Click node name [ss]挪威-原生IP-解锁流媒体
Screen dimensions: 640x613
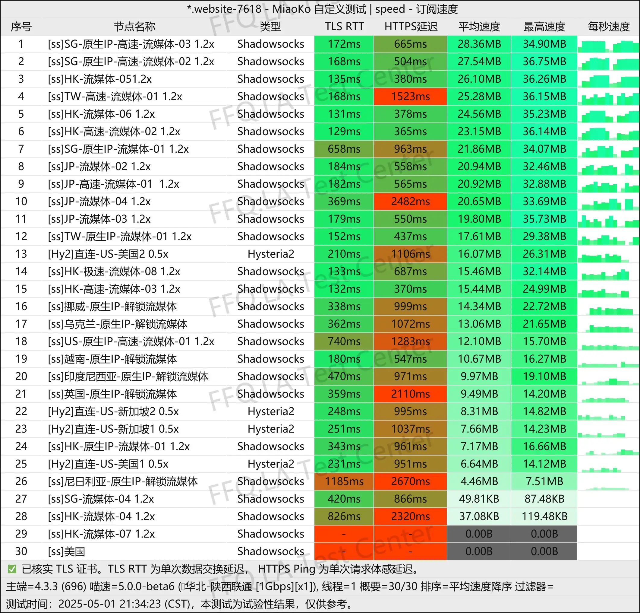(112, 306)
